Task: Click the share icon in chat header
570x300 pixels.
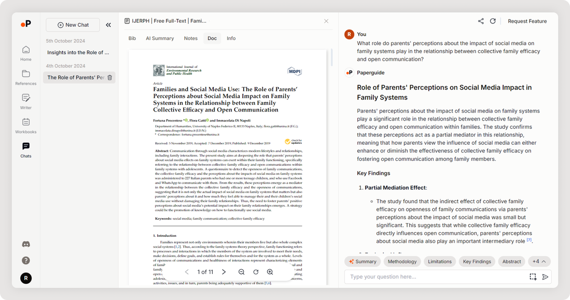Action: [x=481, y=21]
